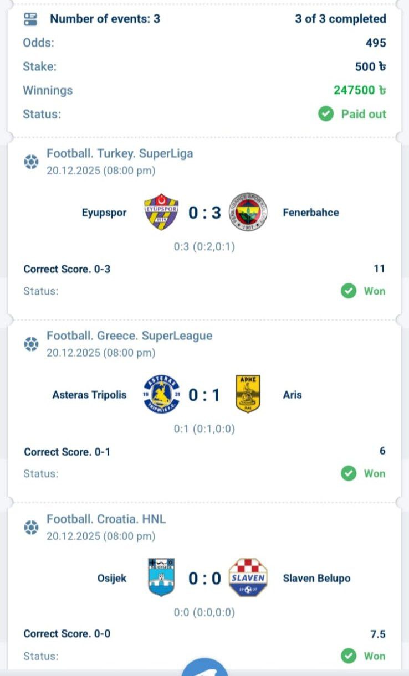Click the Eyupspor vs Fenerbahce 0 : 3 score
Image resolution: width=409 pixels, height=676 pixels.
pos(204,213)
